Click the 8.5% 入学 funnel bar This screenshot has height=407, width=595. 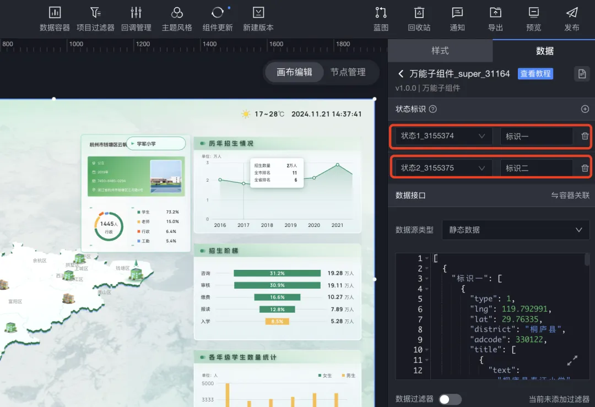click(x=277, y=321)
